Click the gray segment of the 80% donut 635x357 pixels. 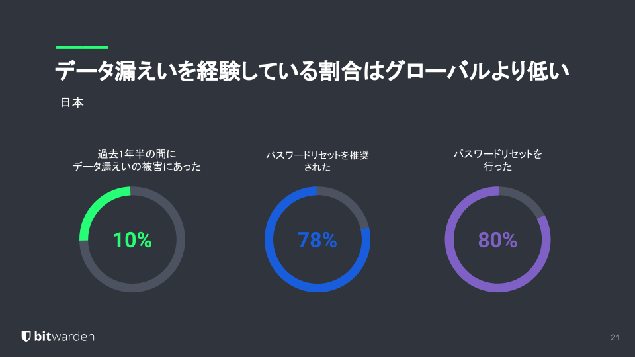coord(523,198)
